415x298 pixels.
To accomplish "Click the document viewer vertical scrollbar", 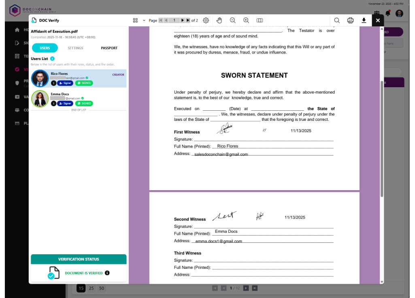I will pos(382,139).
